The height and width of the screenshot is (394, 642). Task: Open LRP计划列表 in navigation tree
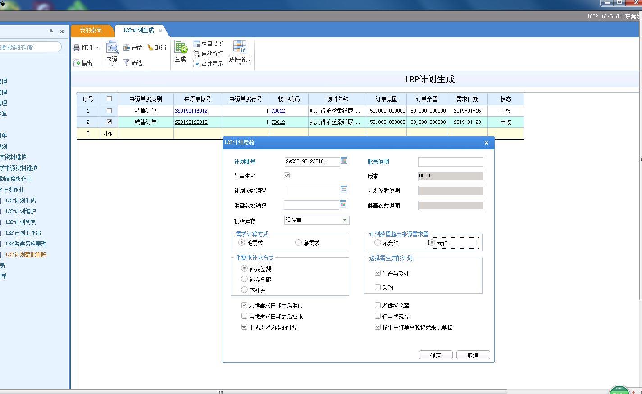(21, 222)
